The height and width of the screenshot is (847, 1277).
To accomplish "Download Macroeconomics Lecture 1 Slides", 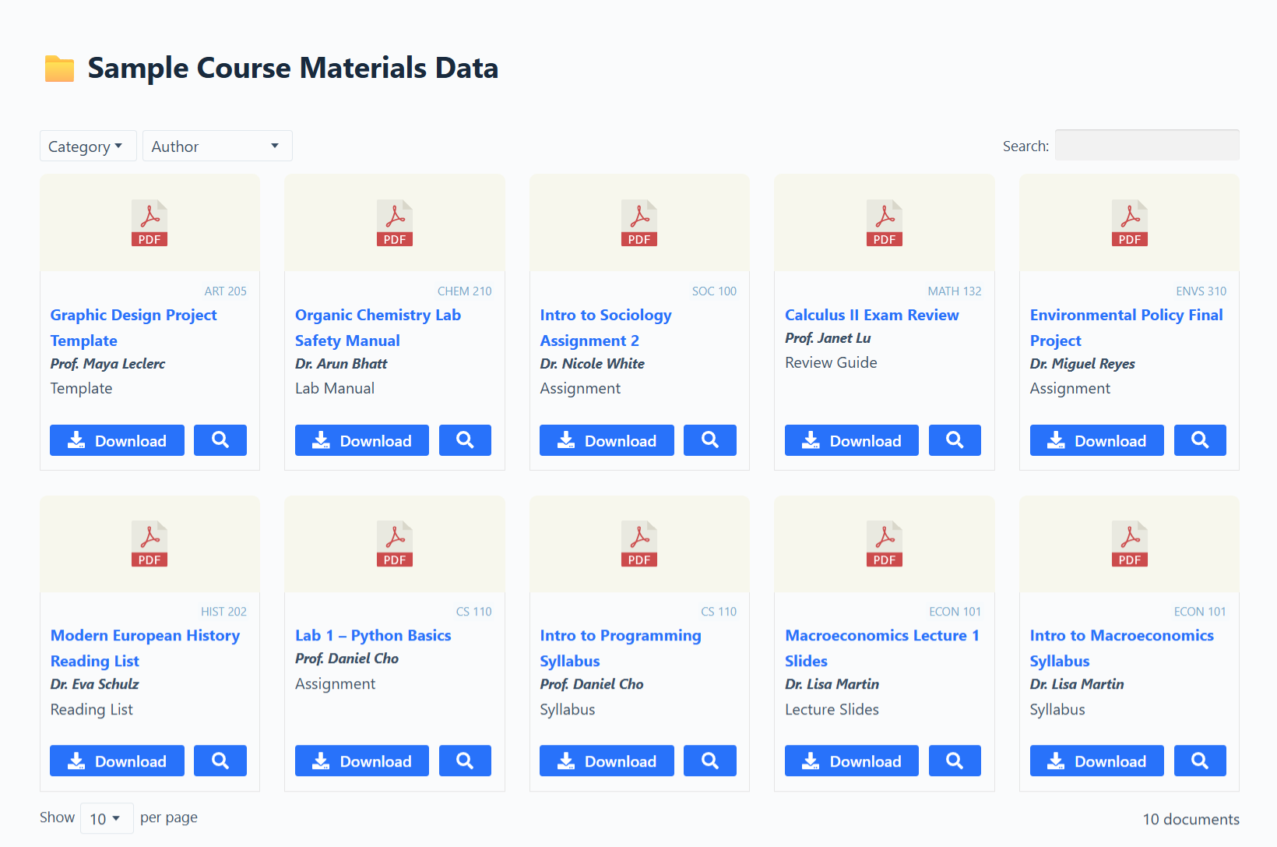I will coord(852,761).
